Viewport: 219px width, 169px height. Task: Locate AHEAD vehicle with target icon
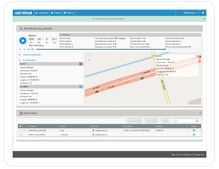81,87
